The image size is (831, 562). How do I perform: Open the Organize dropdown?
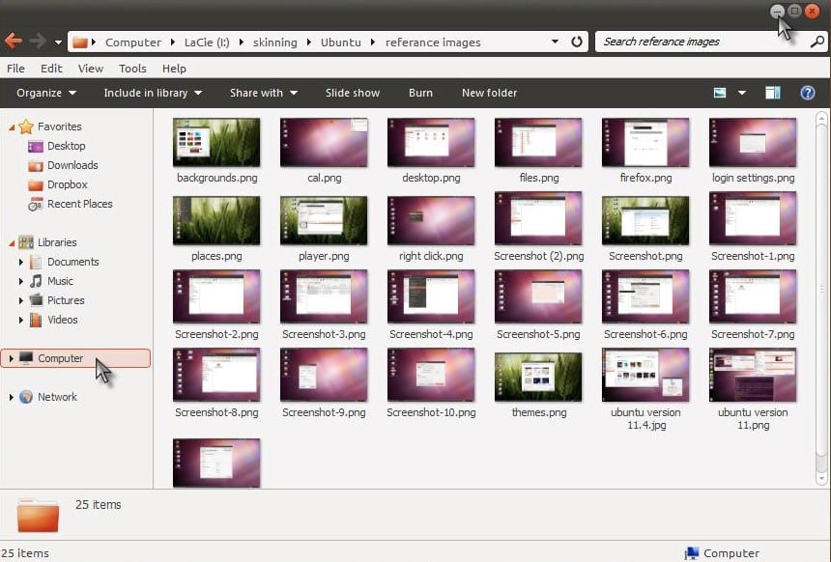tap(46, 93)
